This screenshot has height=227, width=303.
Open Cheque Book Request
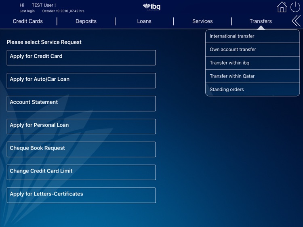[81, 149]
